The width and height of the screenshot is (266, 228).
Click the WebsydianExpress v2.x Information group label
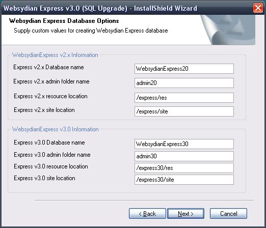pyautogui.click(x=55, y=55)
